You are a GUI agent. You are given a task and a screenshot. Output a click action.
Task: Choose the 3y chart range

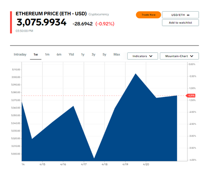click(x=93, y=54)
